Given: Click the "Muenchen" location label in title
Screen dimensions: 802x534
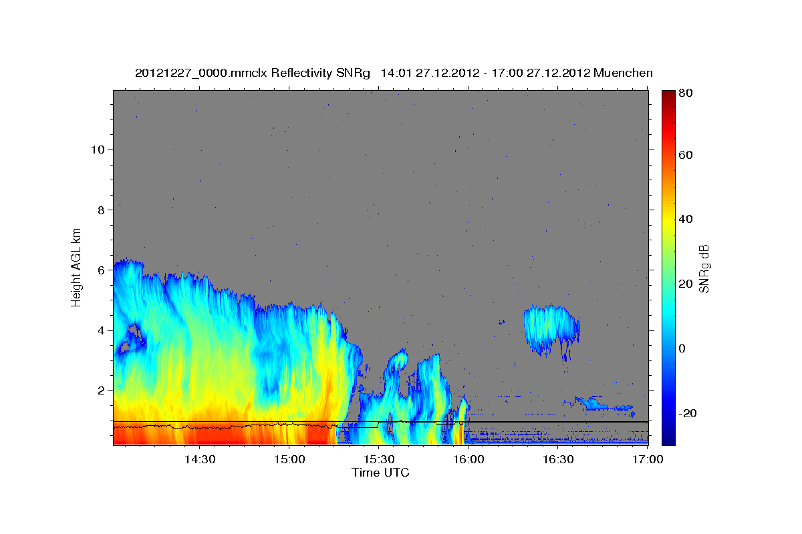Looking at the screenshot, I should pos(624,73).
